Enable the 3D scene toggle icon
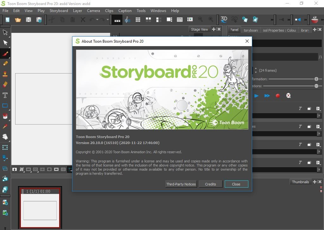Image resolution: width=324 pixels, height=230 pixels. click(224, 19)
